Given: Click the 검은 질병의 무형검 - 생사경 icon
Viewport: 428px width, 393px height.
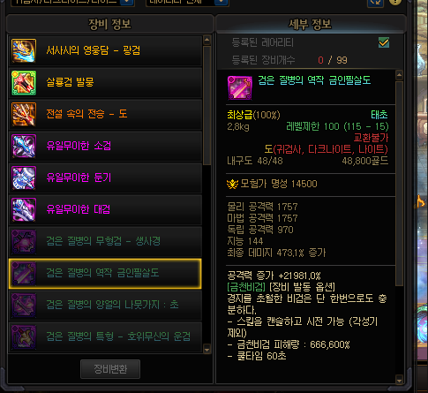Looking at the screenshot, I should (24, 242).
